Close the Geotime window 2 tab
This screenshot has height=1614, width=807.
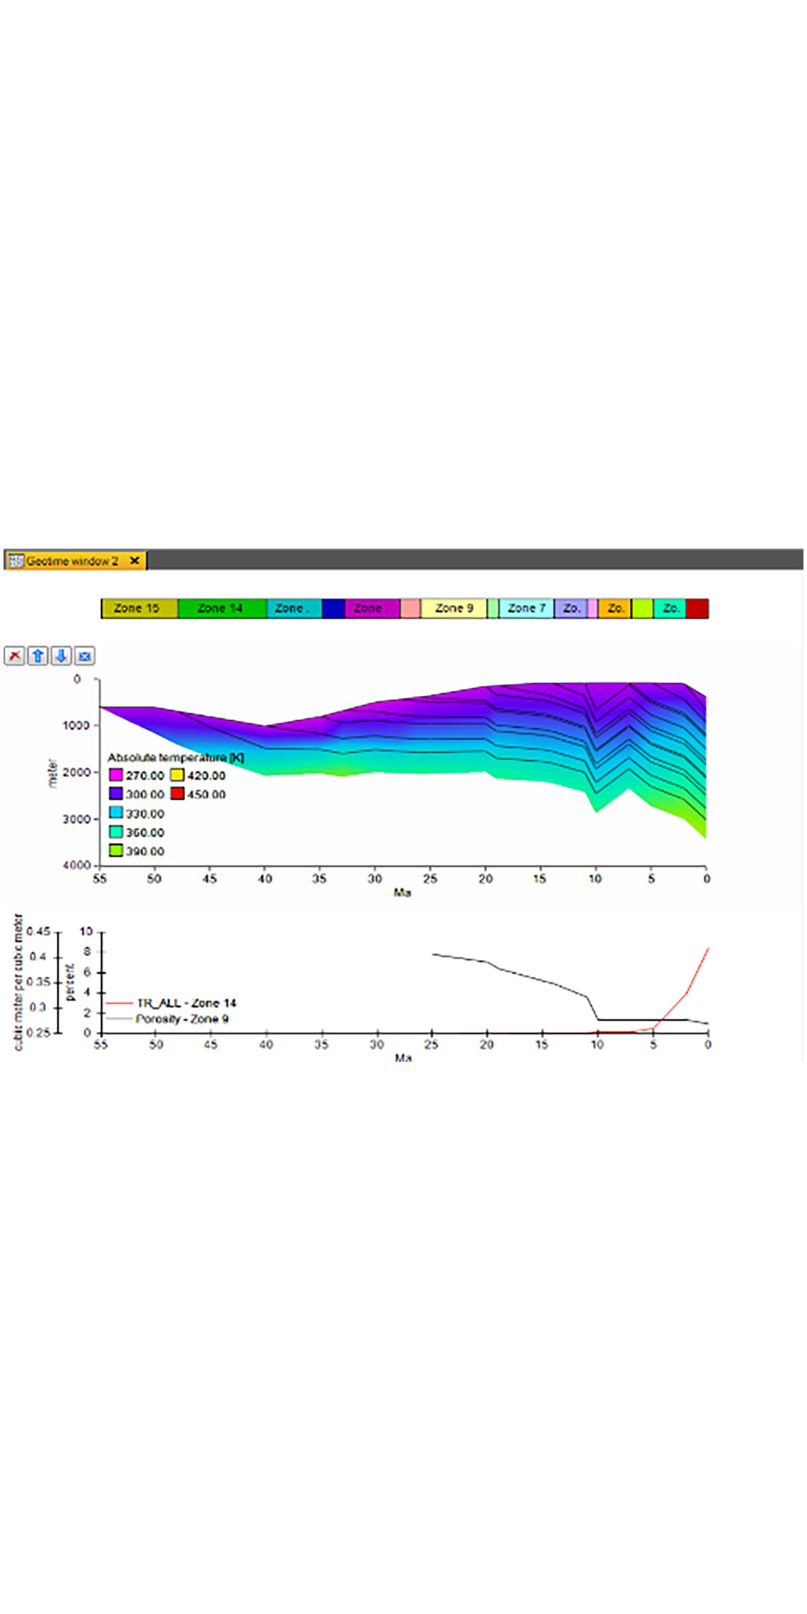tap(134, 561)
